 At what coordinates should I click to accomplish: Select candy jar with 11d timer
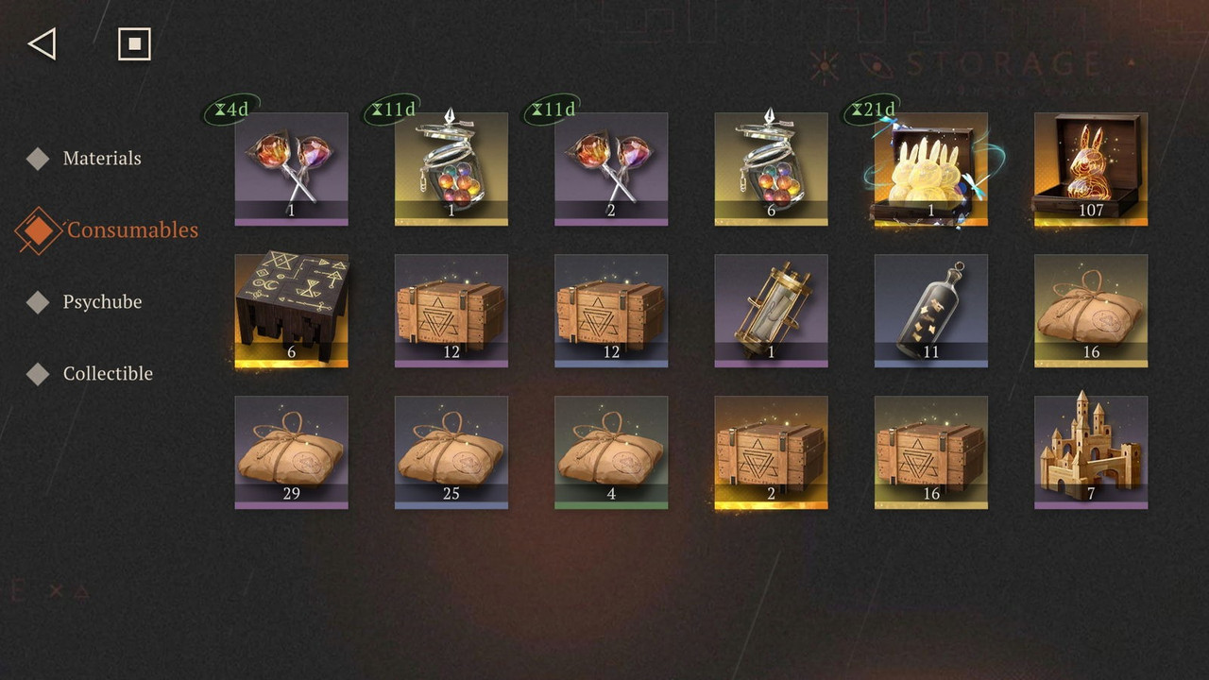point(451,169)
